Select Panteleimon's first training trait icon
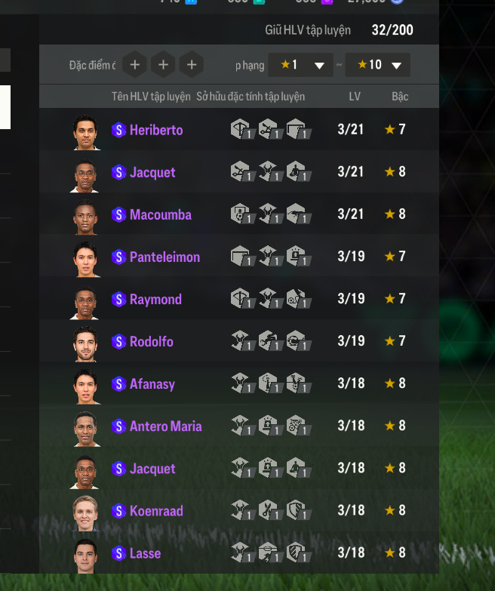The image size is (495, 591). pyautogui.click(x=243, y=256)
